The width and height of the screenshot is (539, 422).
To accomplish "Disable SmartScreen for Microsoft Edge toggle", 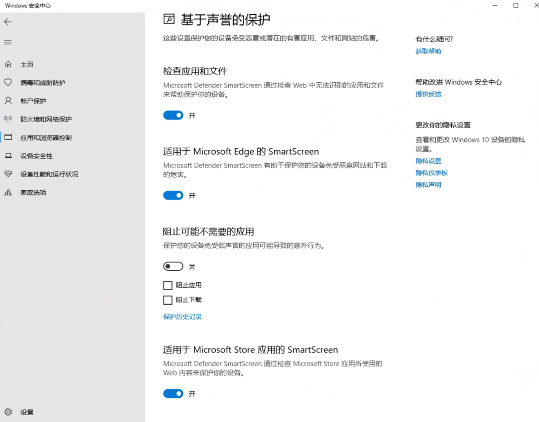I will click(173, 195).
